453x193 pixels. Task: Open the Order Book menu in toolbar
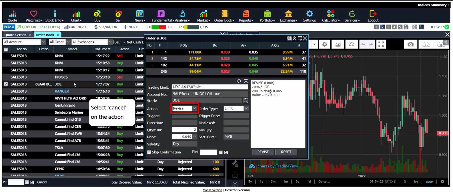click(224, 16)
